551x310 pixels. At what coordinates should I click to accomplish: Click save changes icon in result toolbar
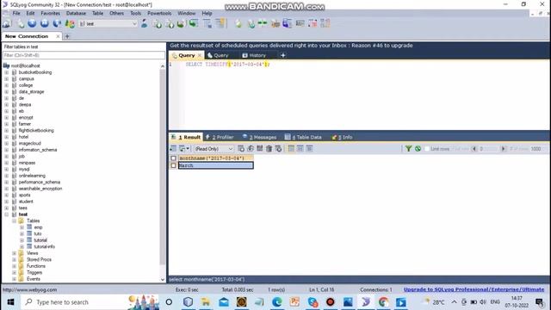click(x=260, y=149)
